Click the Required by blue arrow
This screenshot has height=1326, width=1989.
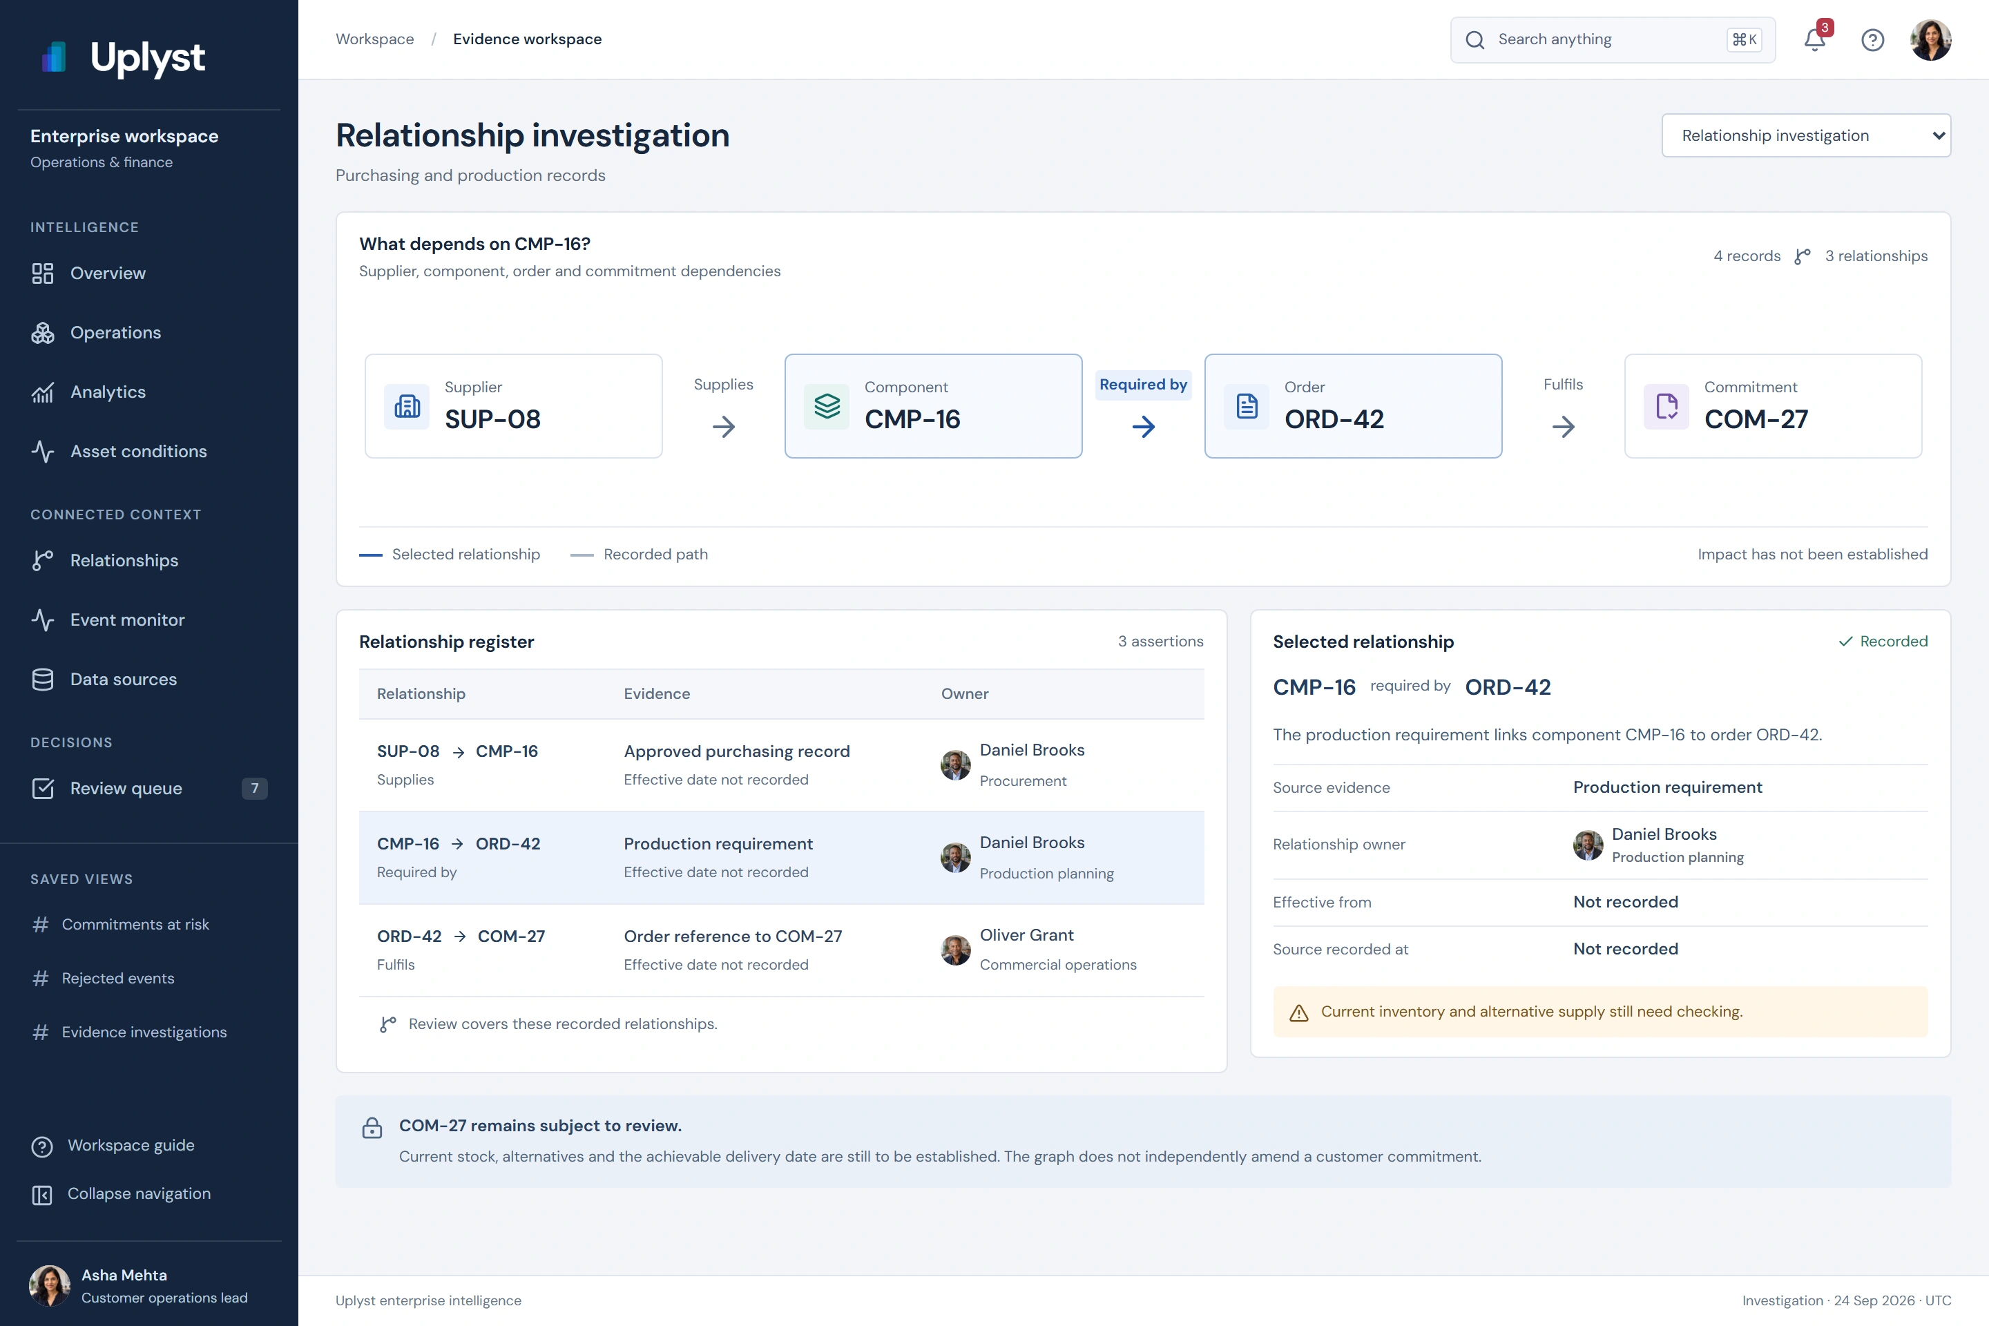(x=1144, y=426)
